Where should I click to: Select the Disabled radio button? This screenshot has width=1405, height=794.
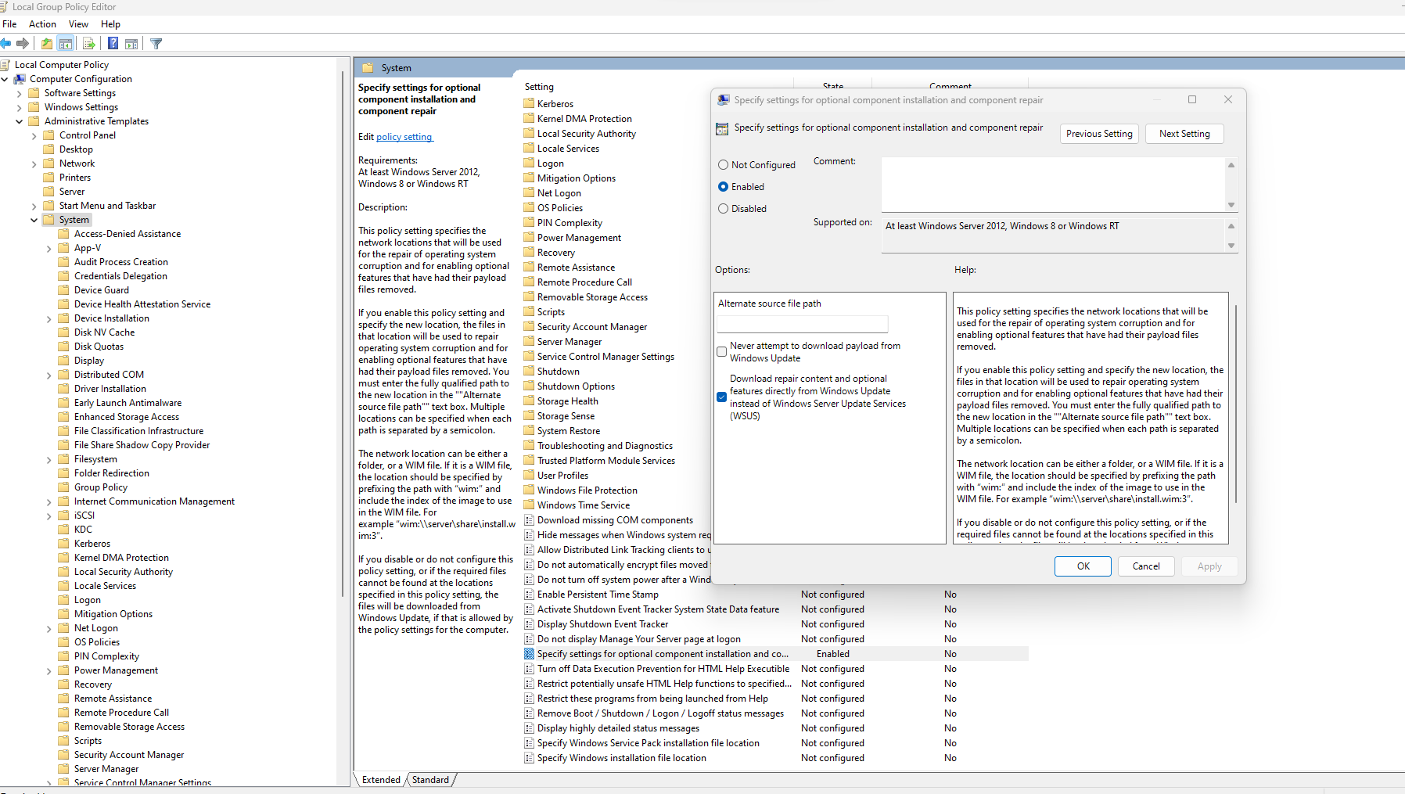[x=724, y=209]
